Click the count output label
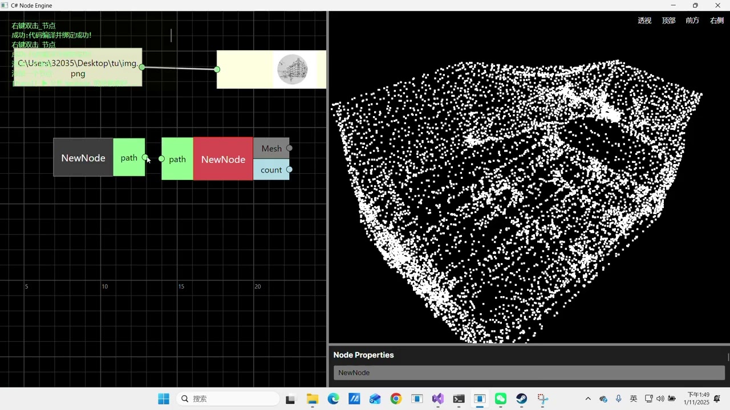 271,170
